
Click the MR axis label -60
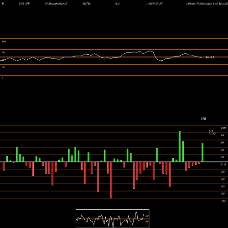point(223,187)
